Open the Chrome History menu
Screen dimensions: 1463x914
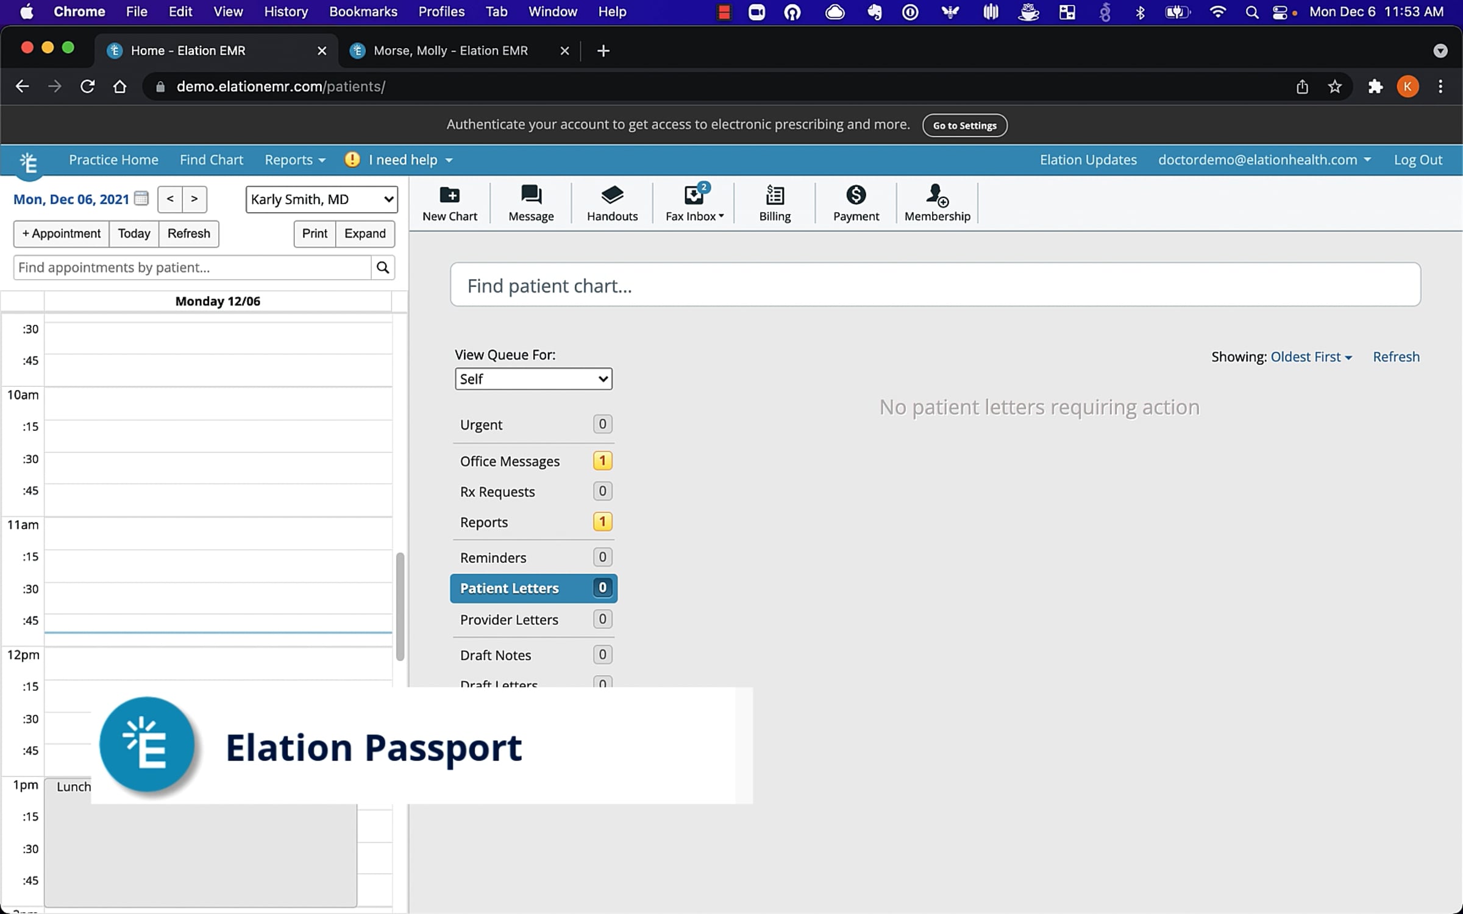point(286,12)
